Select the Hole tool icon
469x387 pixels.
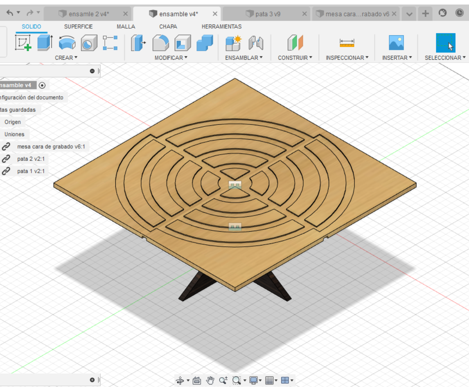pyautogui.click(x=89, y=43)
